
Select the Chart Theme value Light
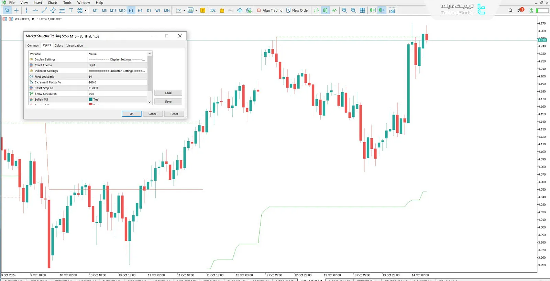tap(118, 65)
